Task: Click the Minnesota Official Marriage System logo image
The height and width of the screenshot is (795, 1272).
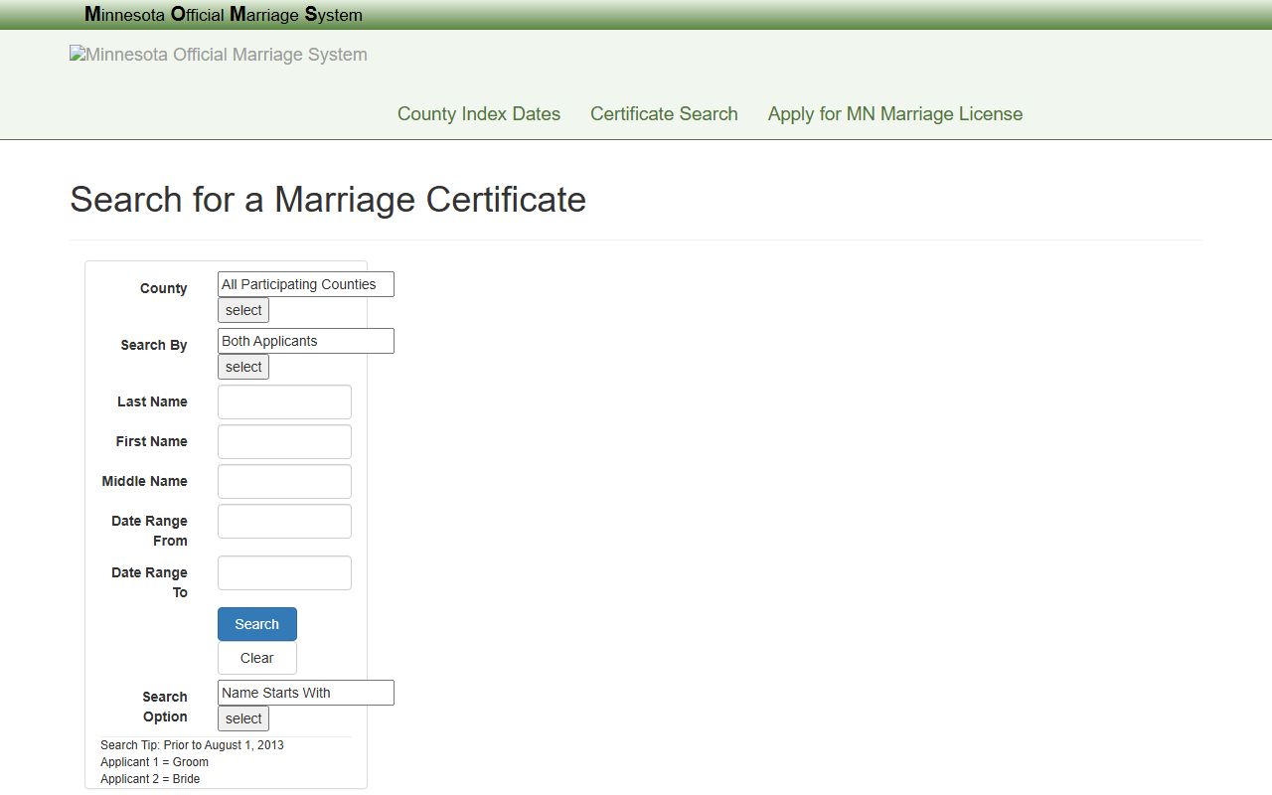Action: pyautogui.click(x=219, y=55)
